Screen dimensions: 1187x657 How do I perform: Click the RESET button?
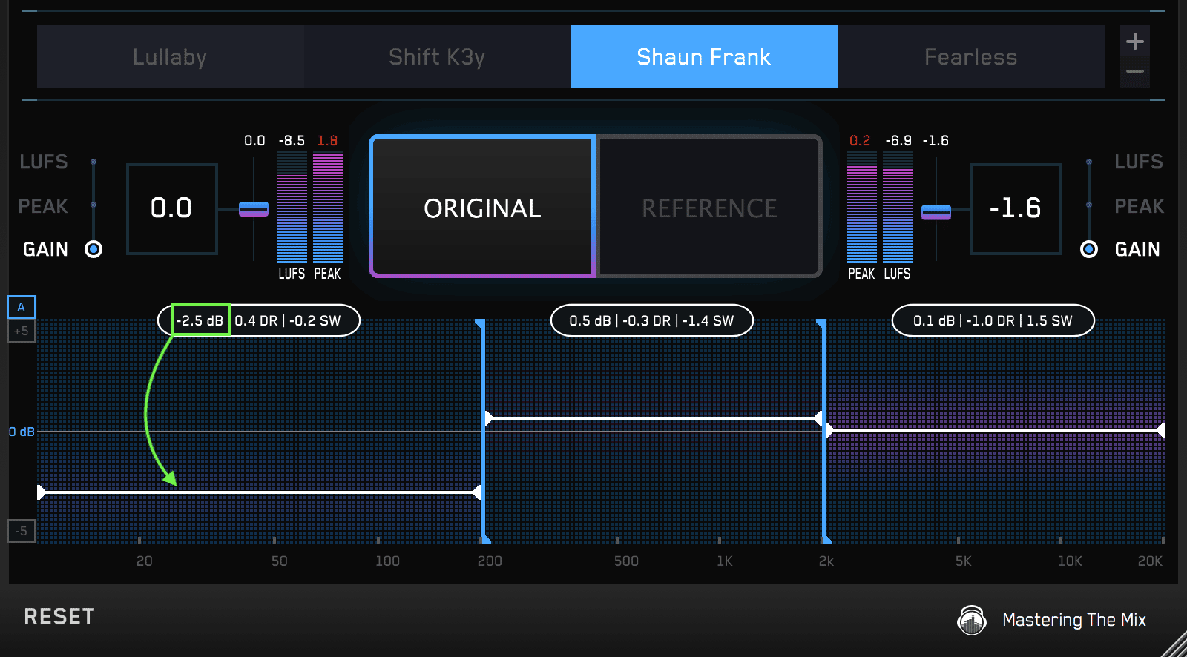[x=59, y=617]
